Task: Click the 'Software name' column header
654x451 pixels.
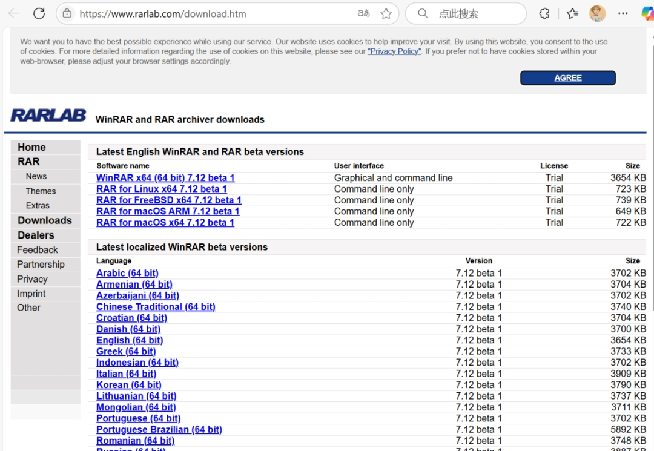Action: coord(122,166)
